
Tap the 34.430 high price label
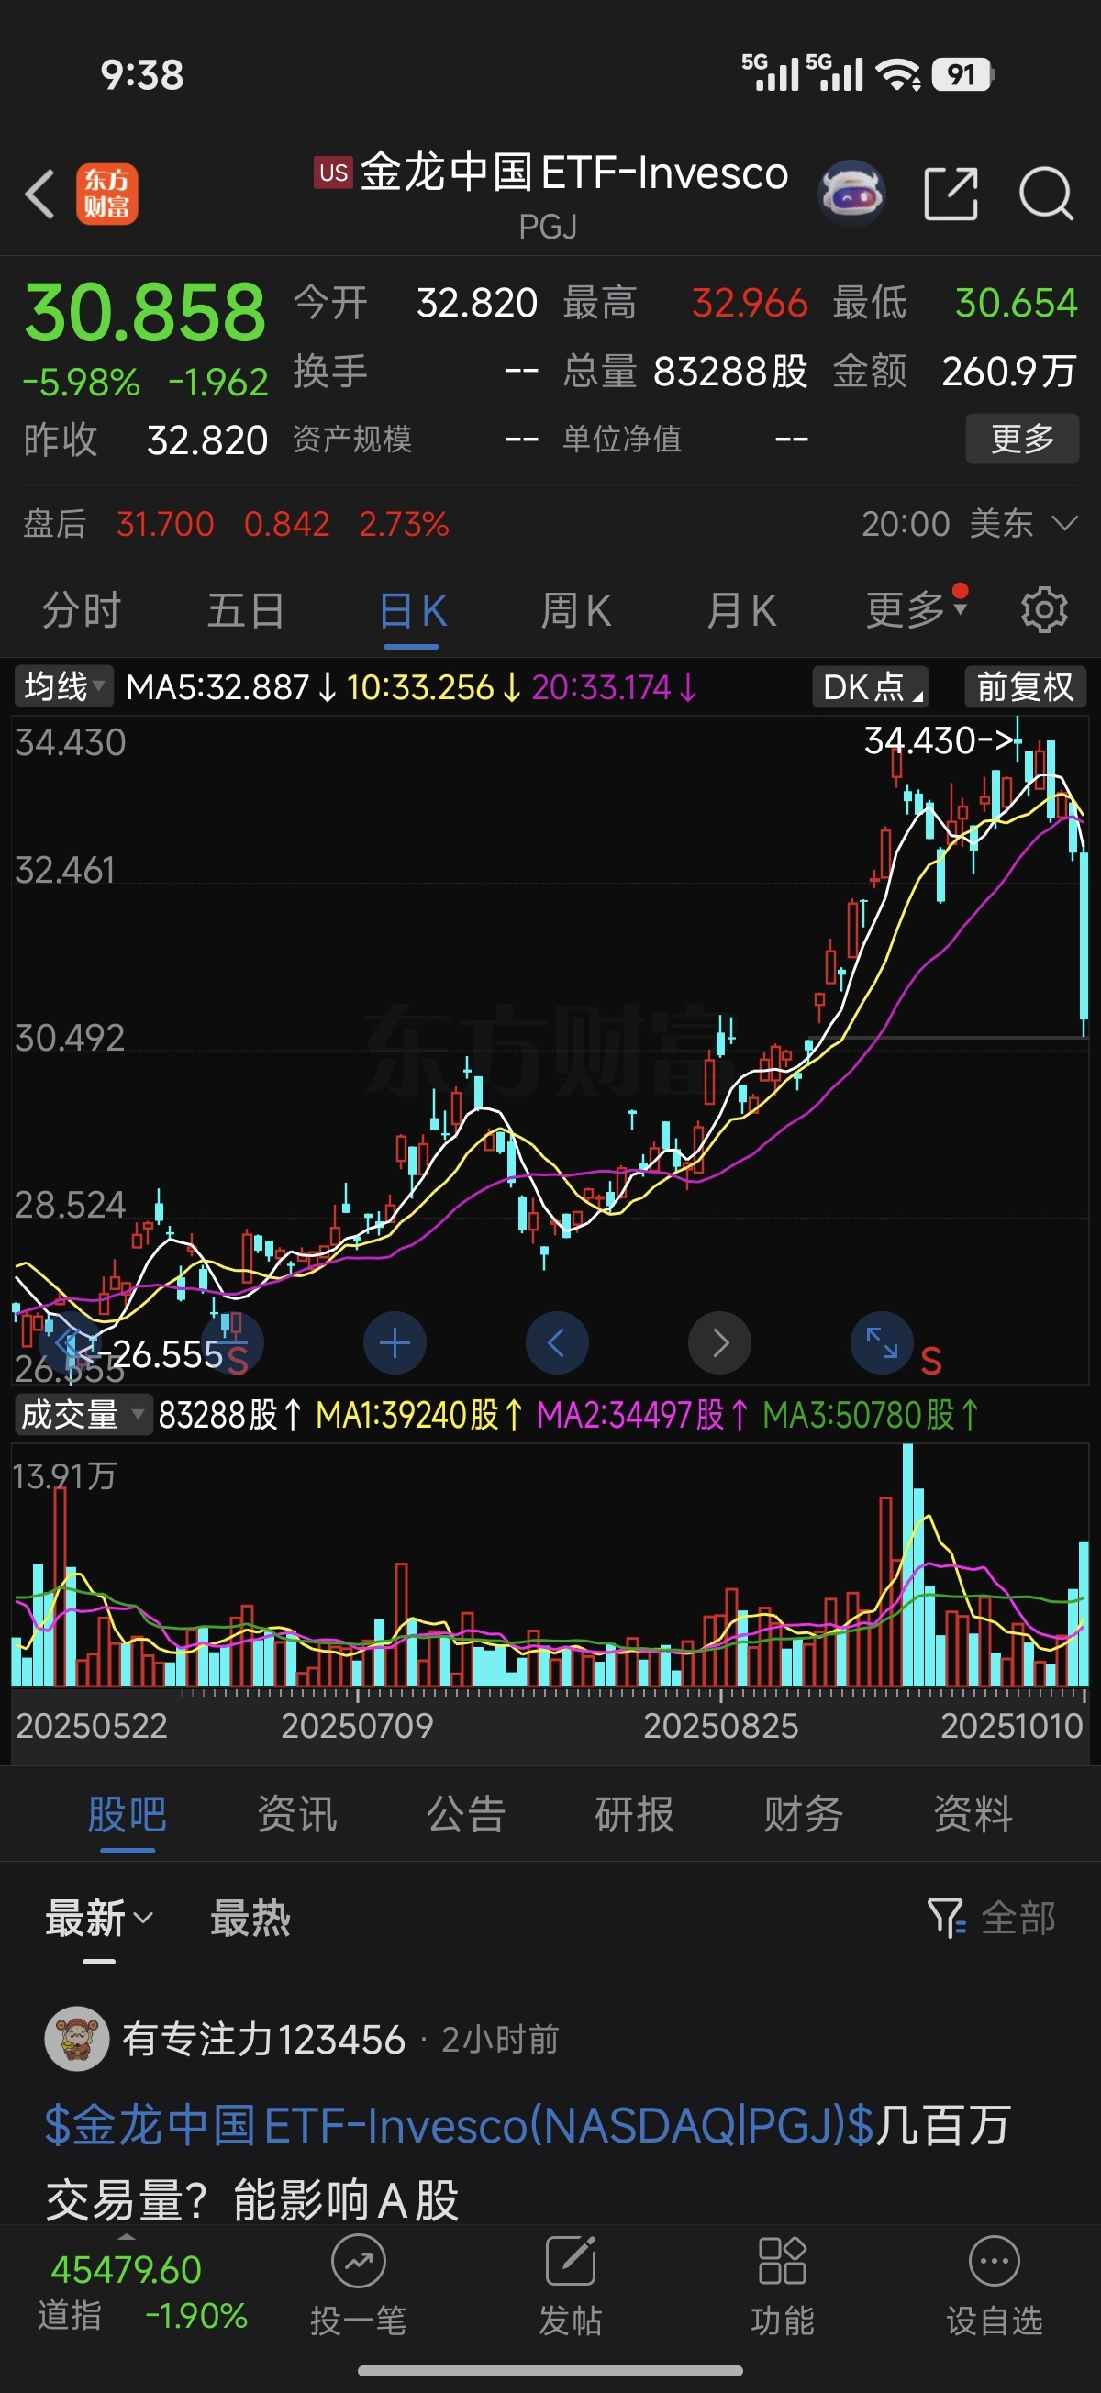point(942,740)
